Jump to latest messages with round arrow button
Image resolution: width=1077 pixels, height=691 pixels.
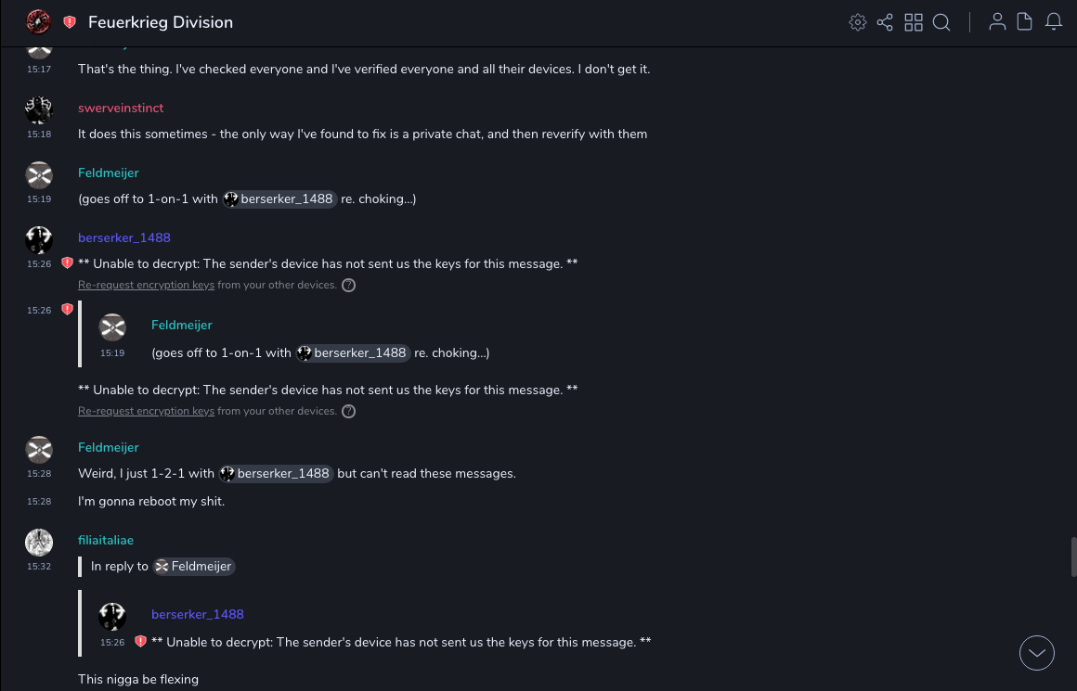pyautogui.click(x=1036, y=653)
